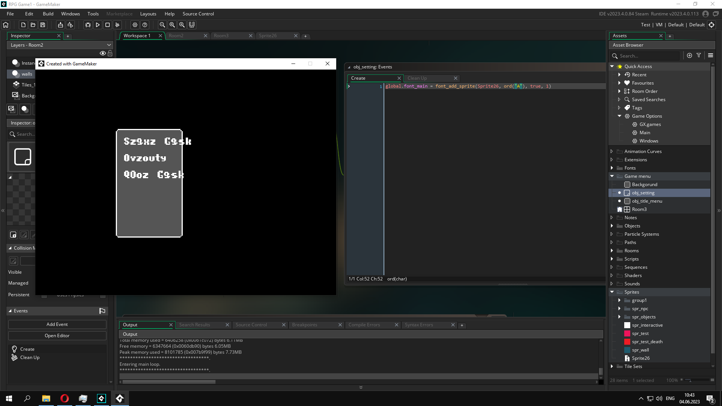Click the Clean (broom) toolbar icon
722x406 pixels.
(117, 25)
